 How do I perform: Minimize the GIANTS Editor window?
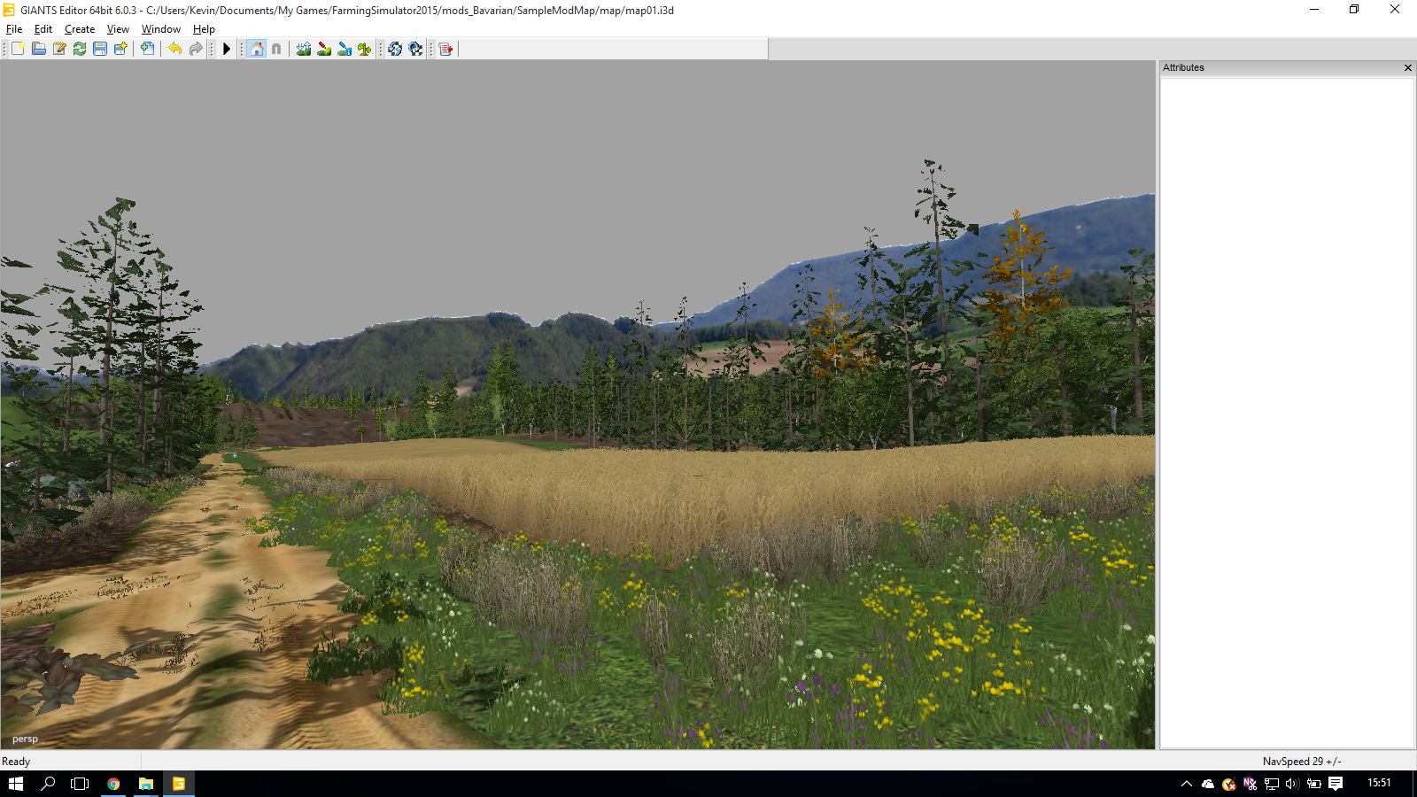click(1314, 10)
